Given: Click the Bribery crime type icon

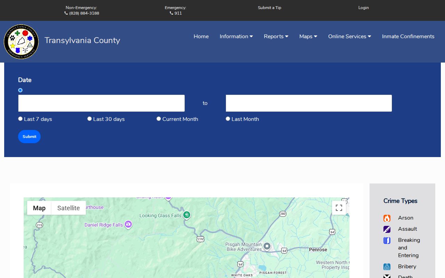Looking at the screenshot, I should coord(387,267).
